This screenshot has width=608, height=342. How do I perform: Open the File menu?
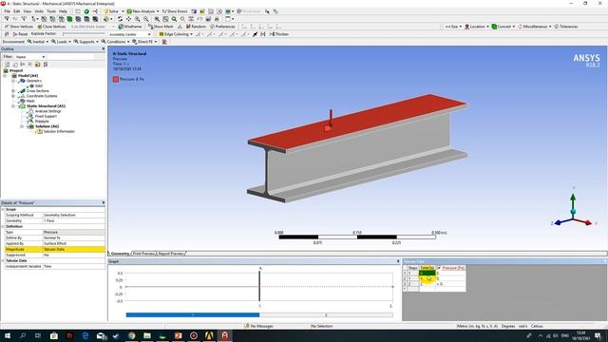click(x=7, y=11)
